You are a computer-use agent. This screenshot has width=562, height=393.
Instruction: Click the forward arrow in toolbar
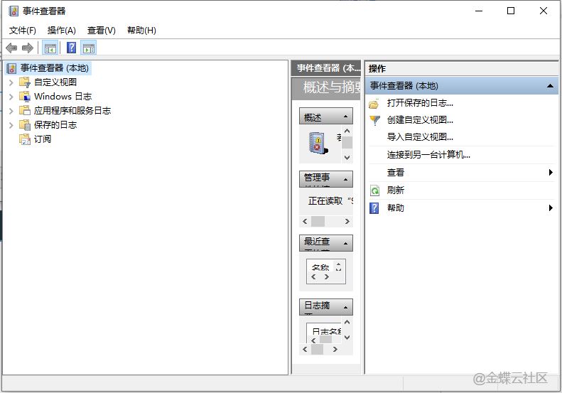tap(28, 48)
